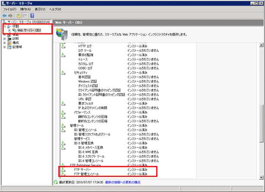Click the 構成 tree node icon
Screen dimensions: 265x192
9,43
